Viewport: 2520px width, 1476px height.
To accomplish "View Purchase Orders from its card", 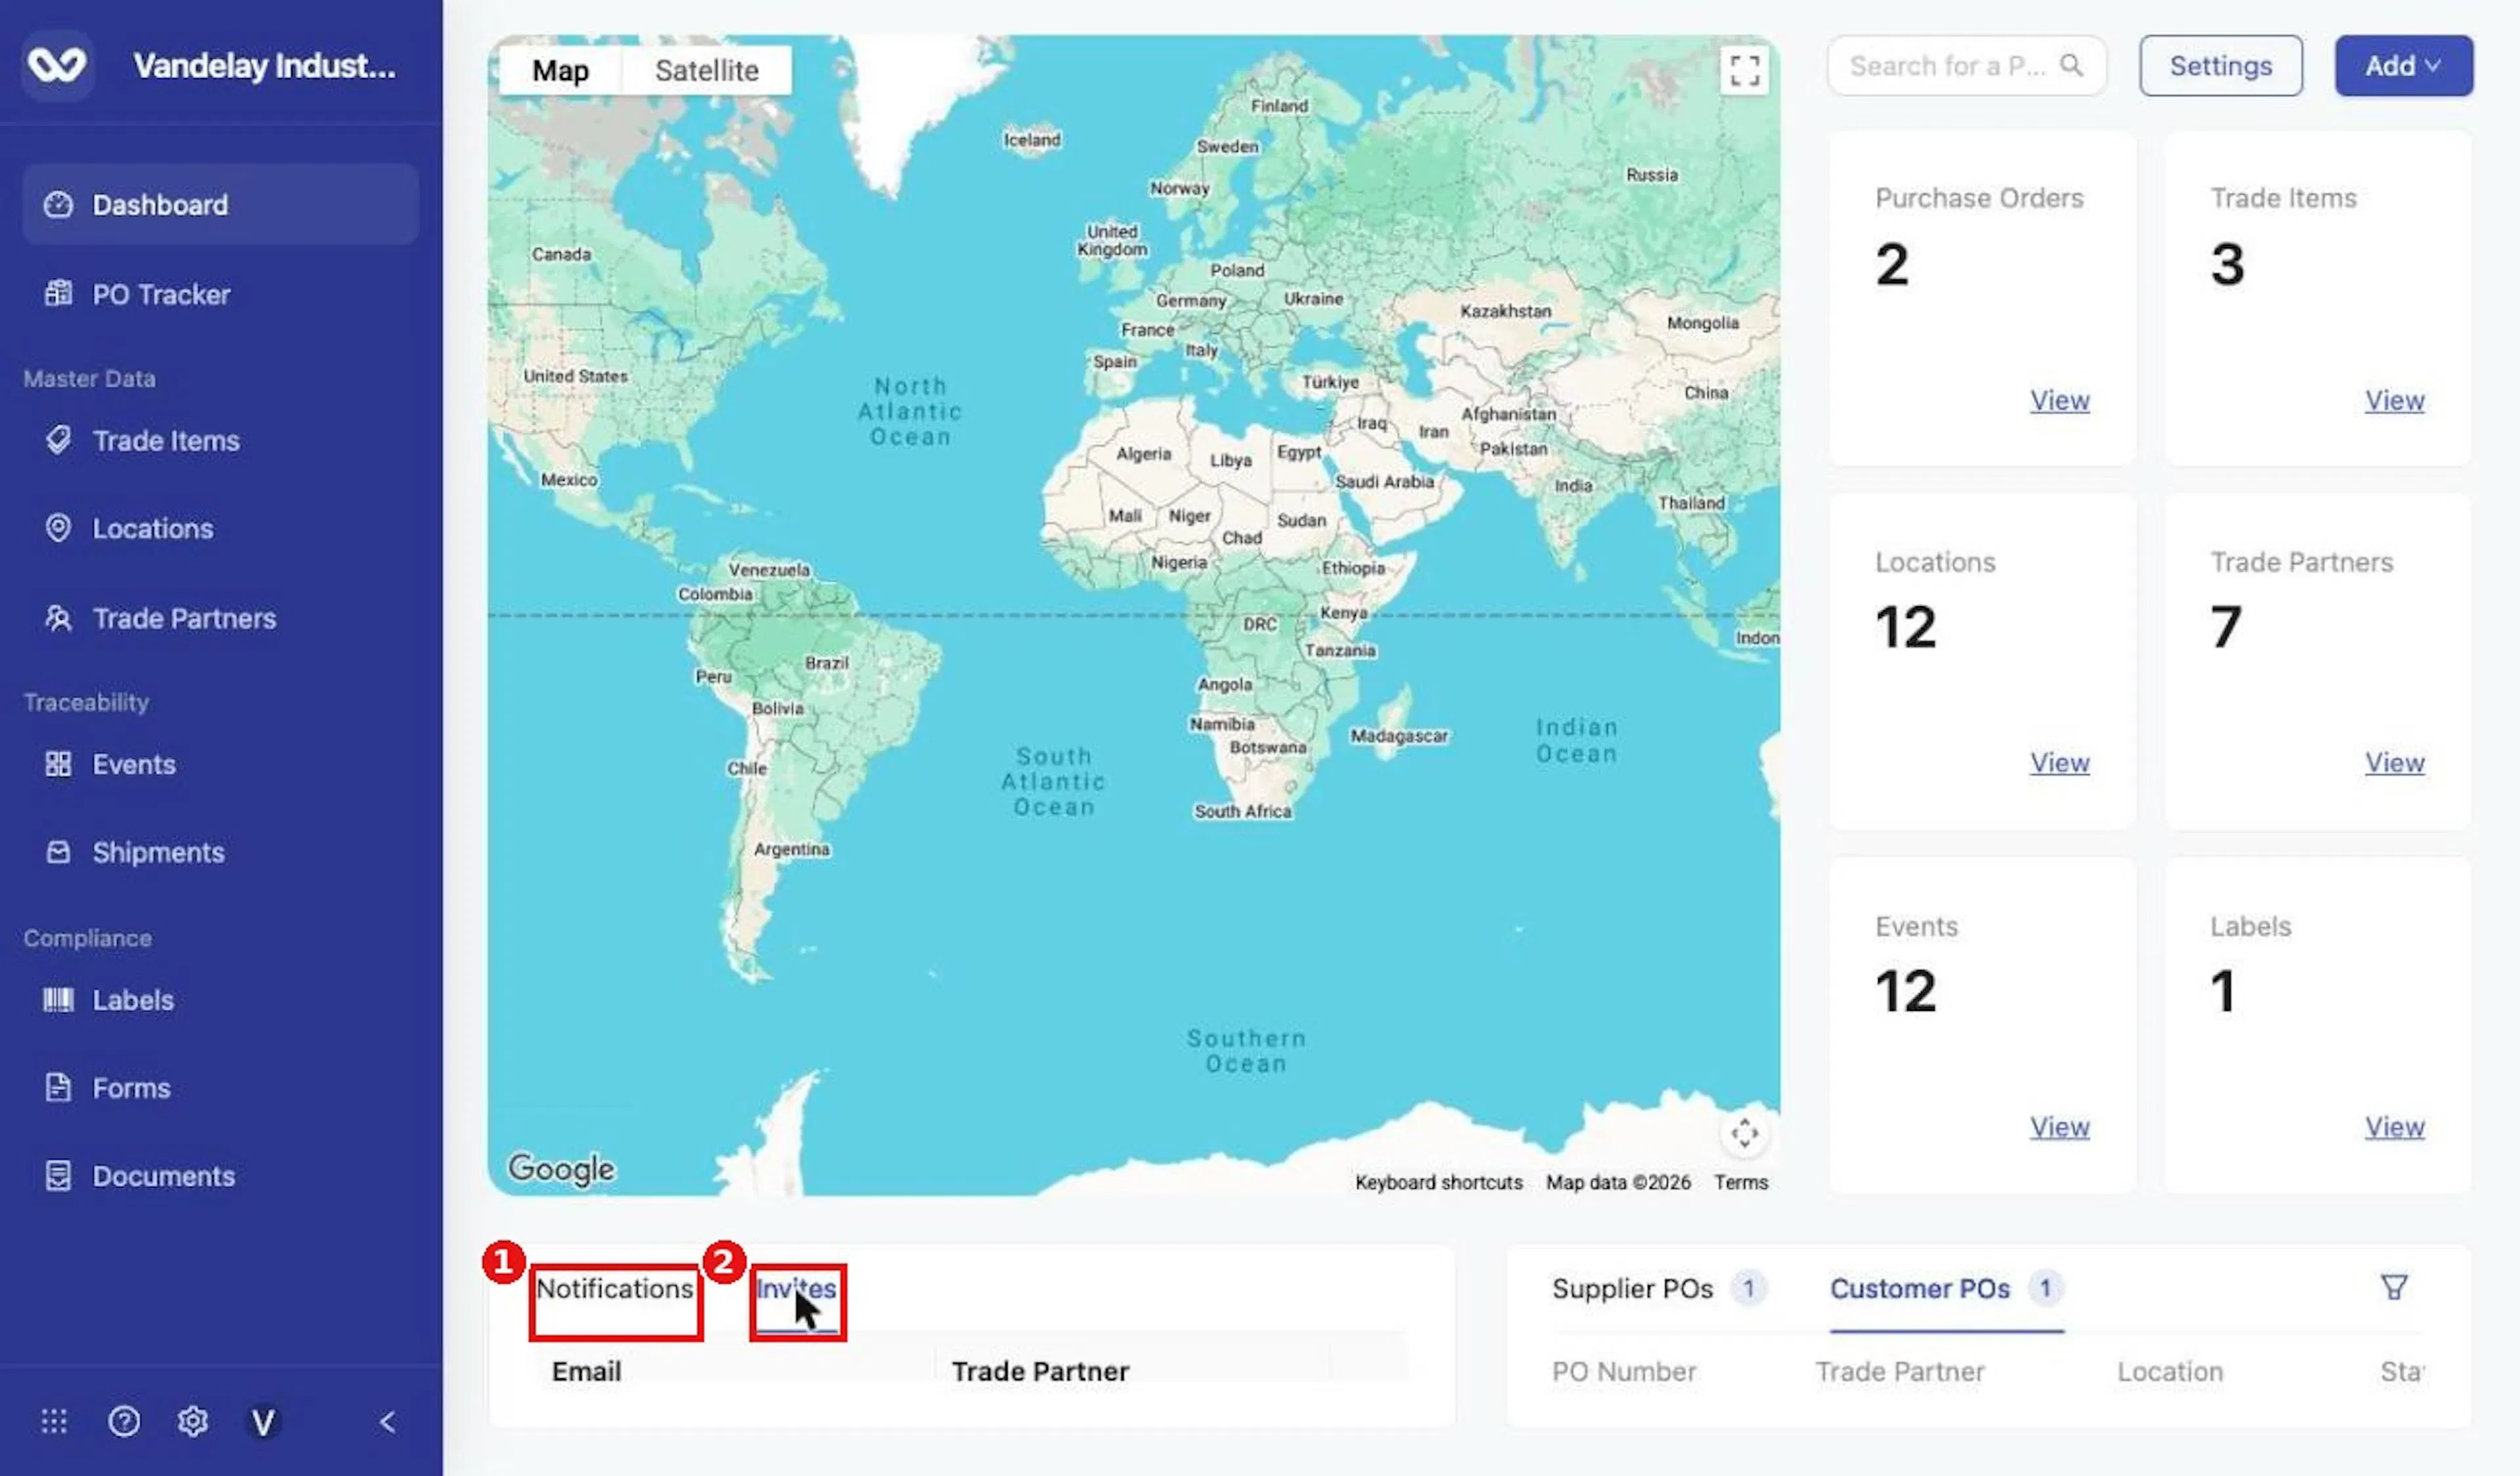I will pyautogui.click(x=2060, y=401).
